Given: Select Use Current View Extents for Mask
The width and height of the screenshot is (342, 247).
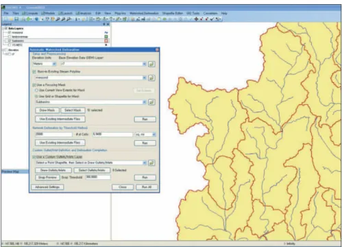Looking at the screenshot, I should click(36, 90).
